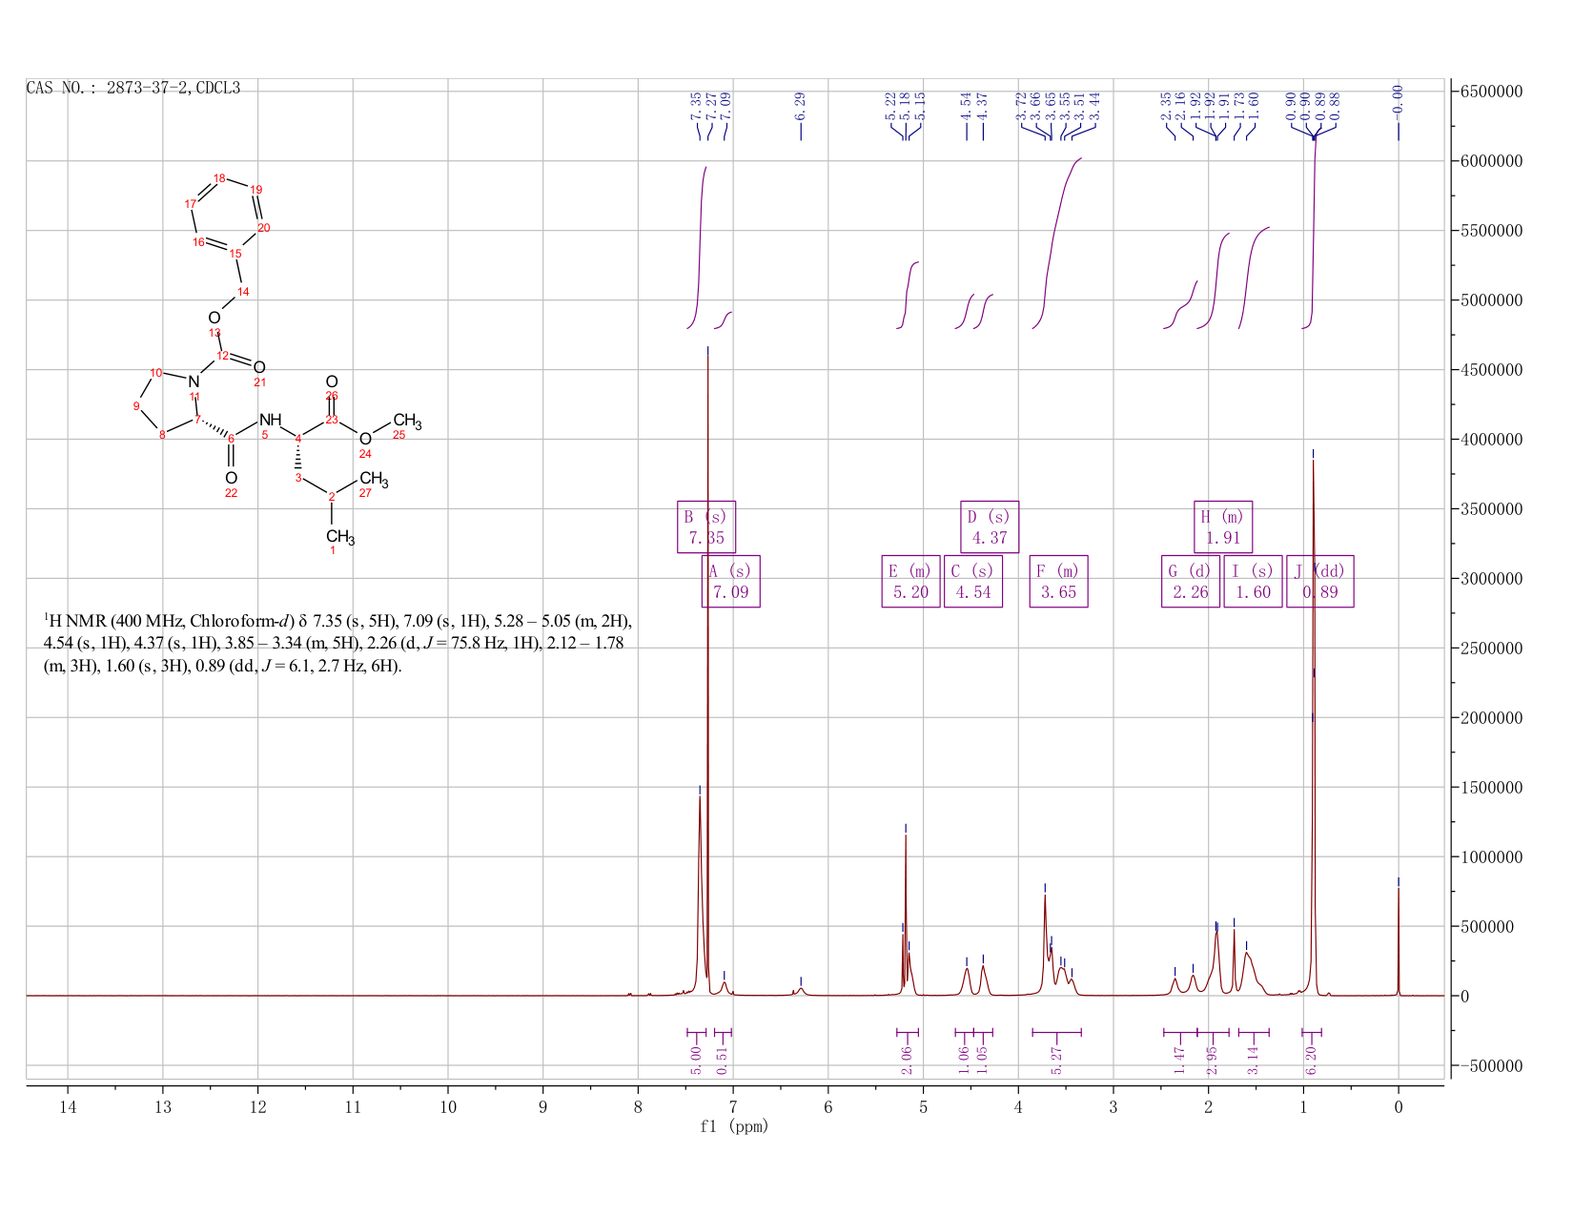Click the tall solvent peak at 7.27 ppm
Image resolution: width=1573 pixels, height=1216 pixels.
pyautogui.click(x=707, y=668)
